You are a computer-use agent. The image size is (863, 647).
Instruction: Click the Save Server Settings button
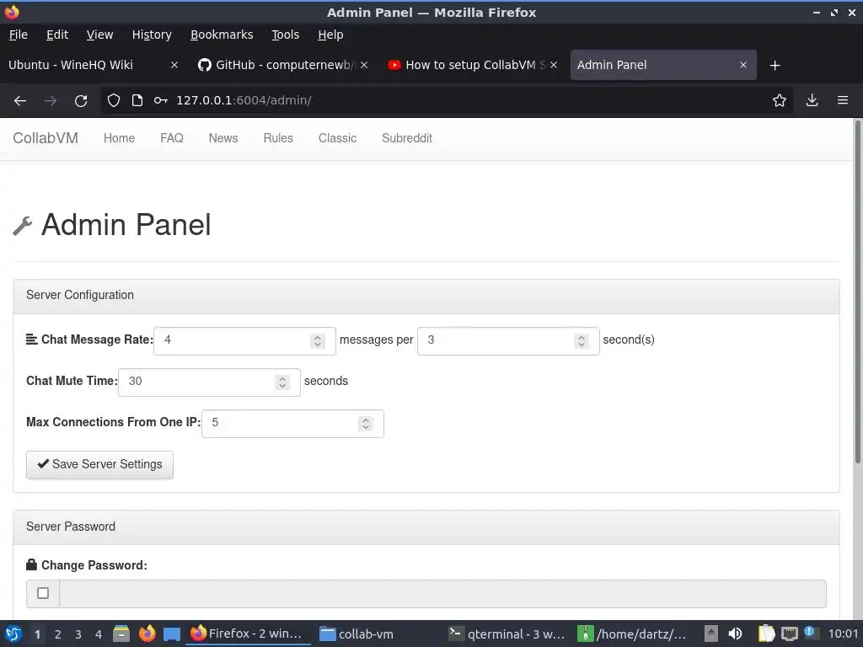click(x=99, y=465)
